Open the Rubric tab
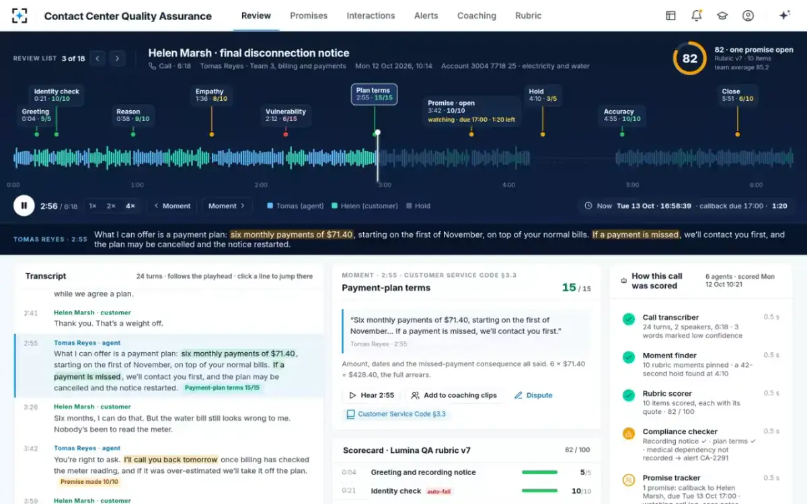The height and width of the screenshot is (504, 807). (x=529, y=15)
